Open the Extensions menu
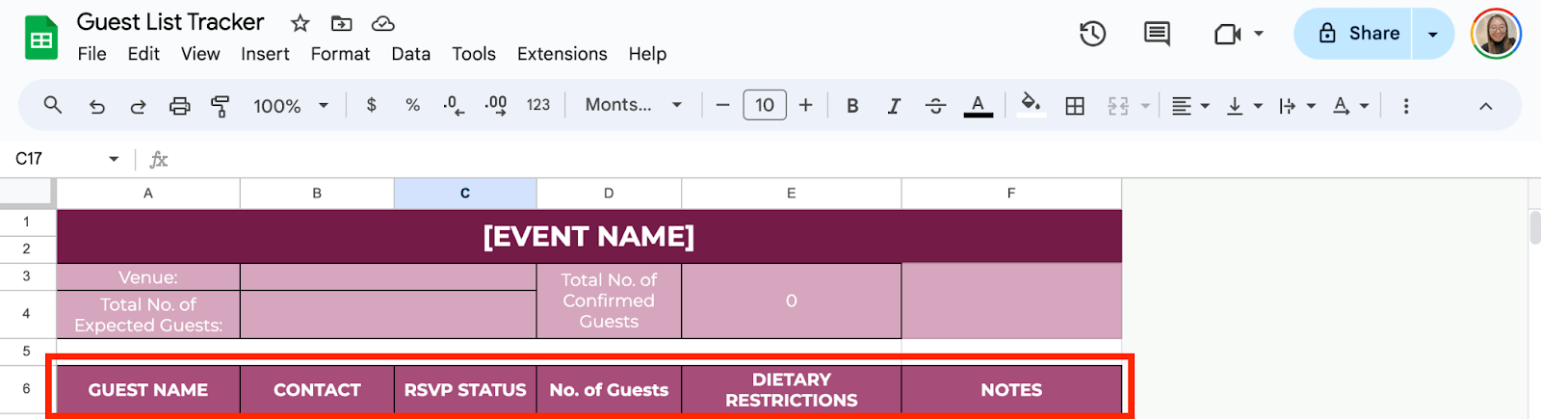This screenshot has height=419, width=1541. coord(562,54)
